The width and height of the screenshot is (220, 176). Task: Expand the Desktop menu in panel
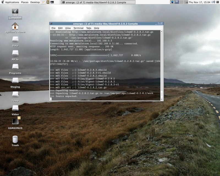35,2
